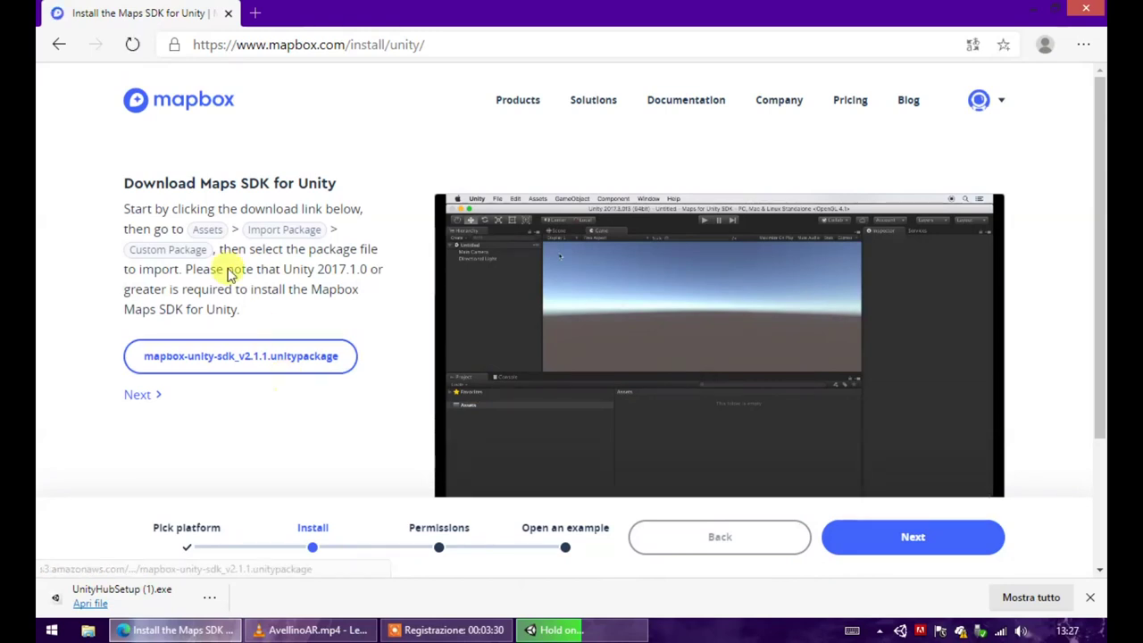Viewport: 1143px width, 643px height.
Task: Open the Mapbox account avatar icon
Action: pyautogui.click(x=979, y=100)
